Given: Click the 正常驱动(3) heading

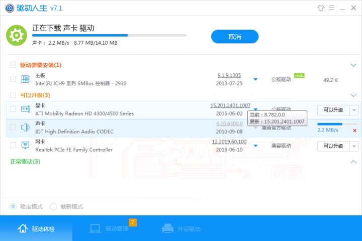Looking at the screenshot, I should (x=25, y=162).
